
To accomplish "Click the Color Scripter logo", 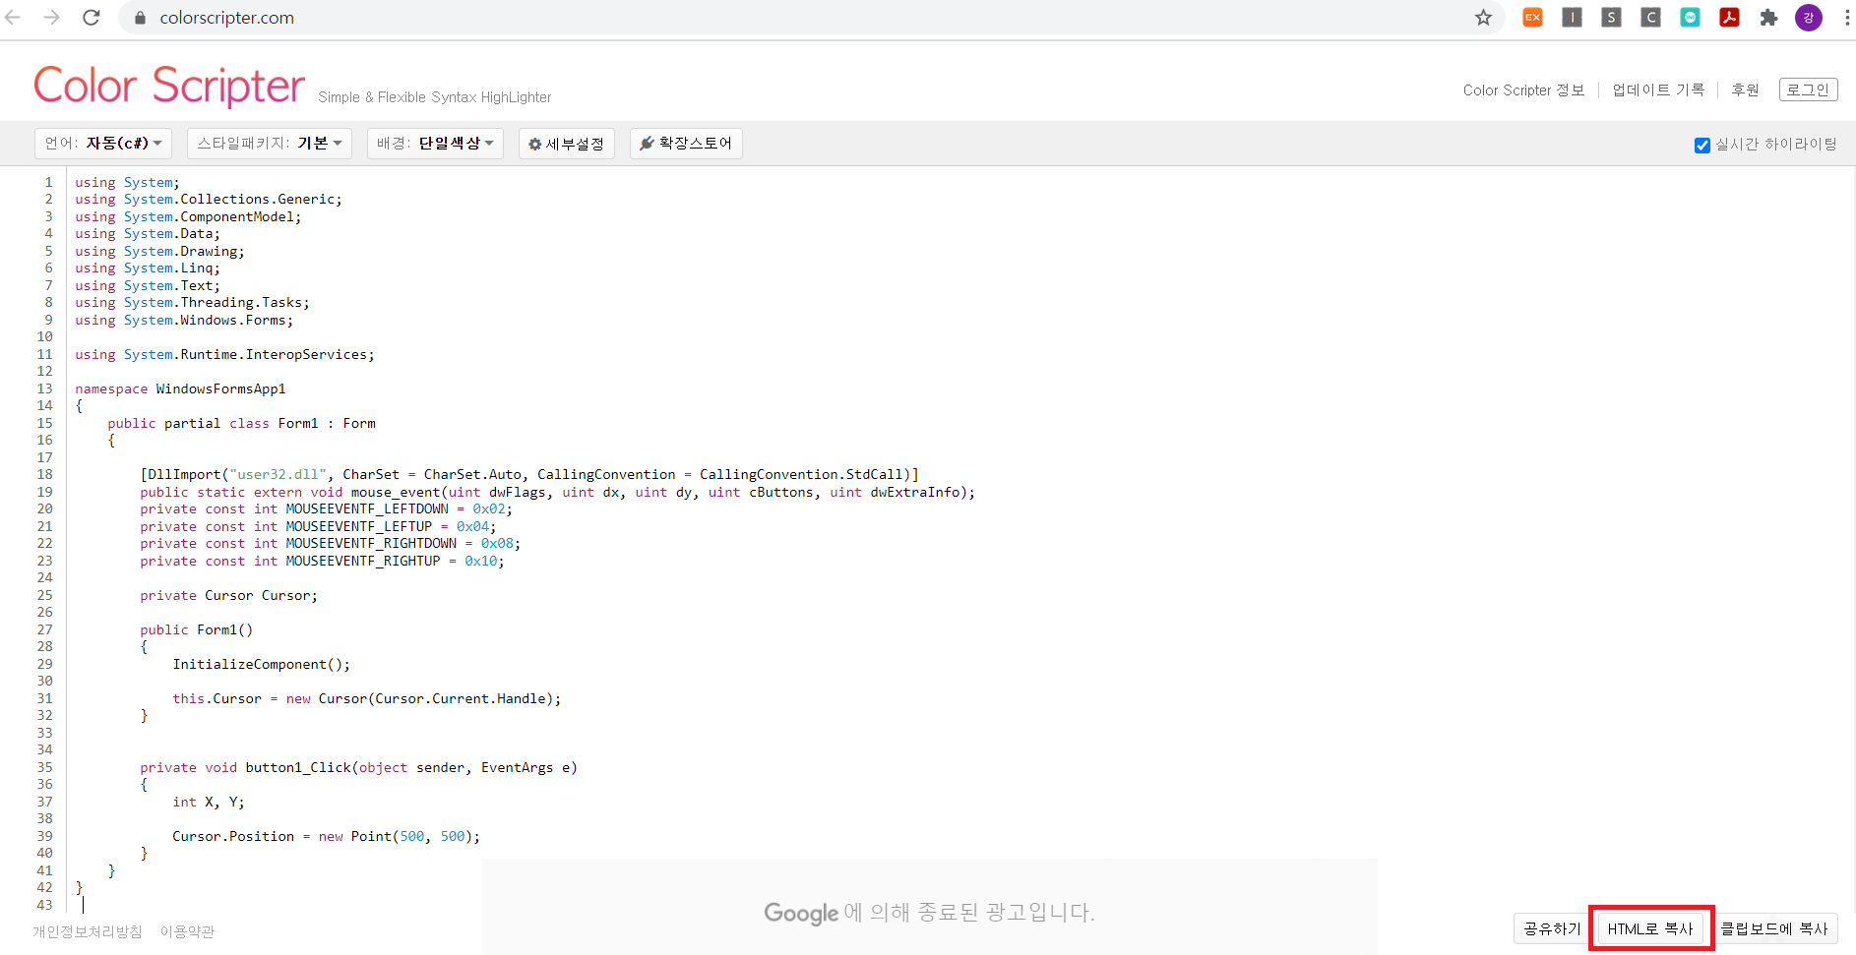I will tap(169, 86).
